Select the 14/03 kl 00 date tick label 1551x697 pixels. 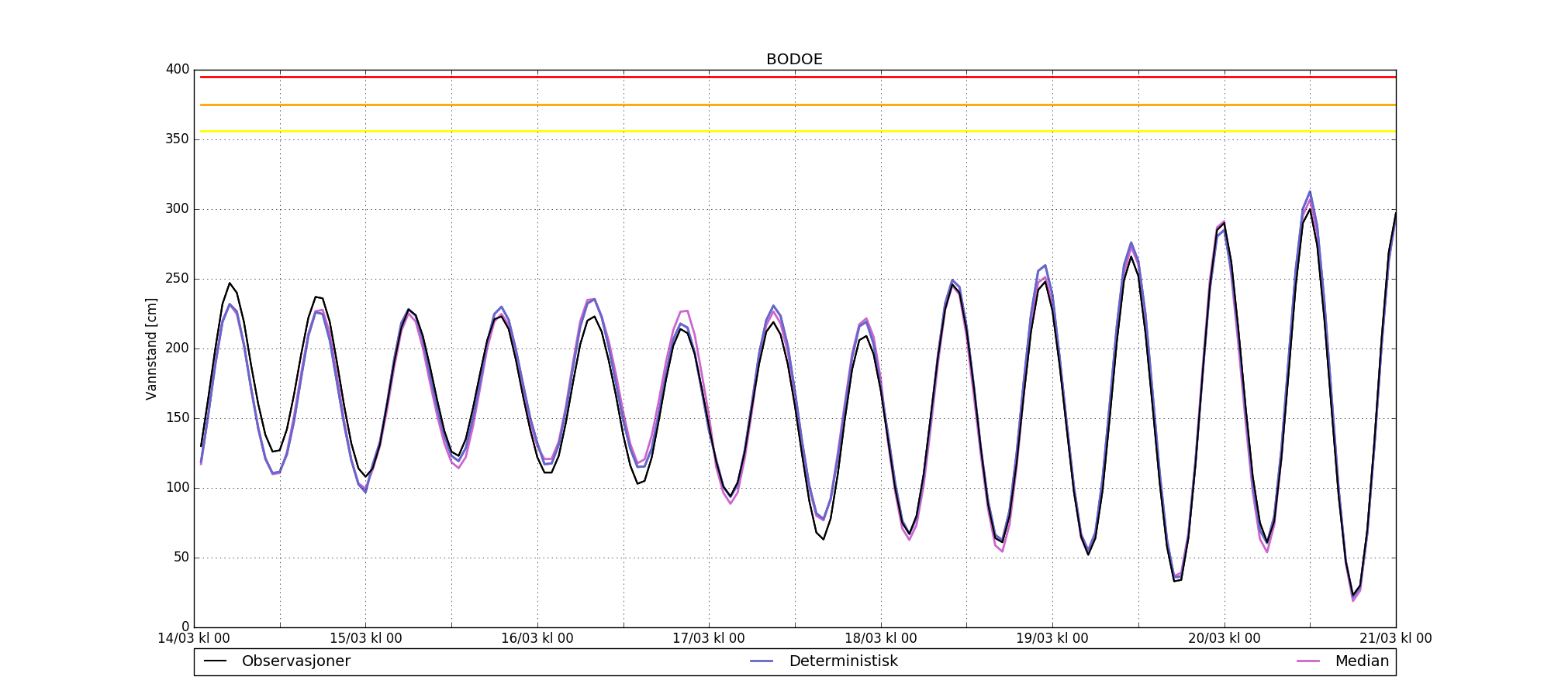click(x=194, y=639)
